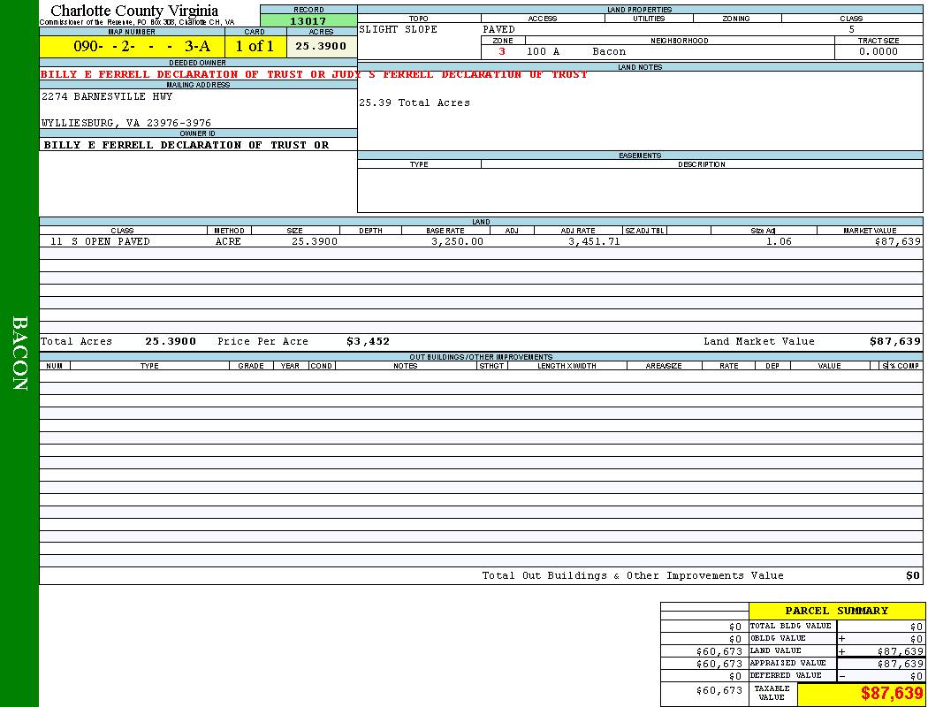This screenshot has width=928, height=707.
Task: Click the land notes text 25.39 Total Acres
Action: (415, 103)
